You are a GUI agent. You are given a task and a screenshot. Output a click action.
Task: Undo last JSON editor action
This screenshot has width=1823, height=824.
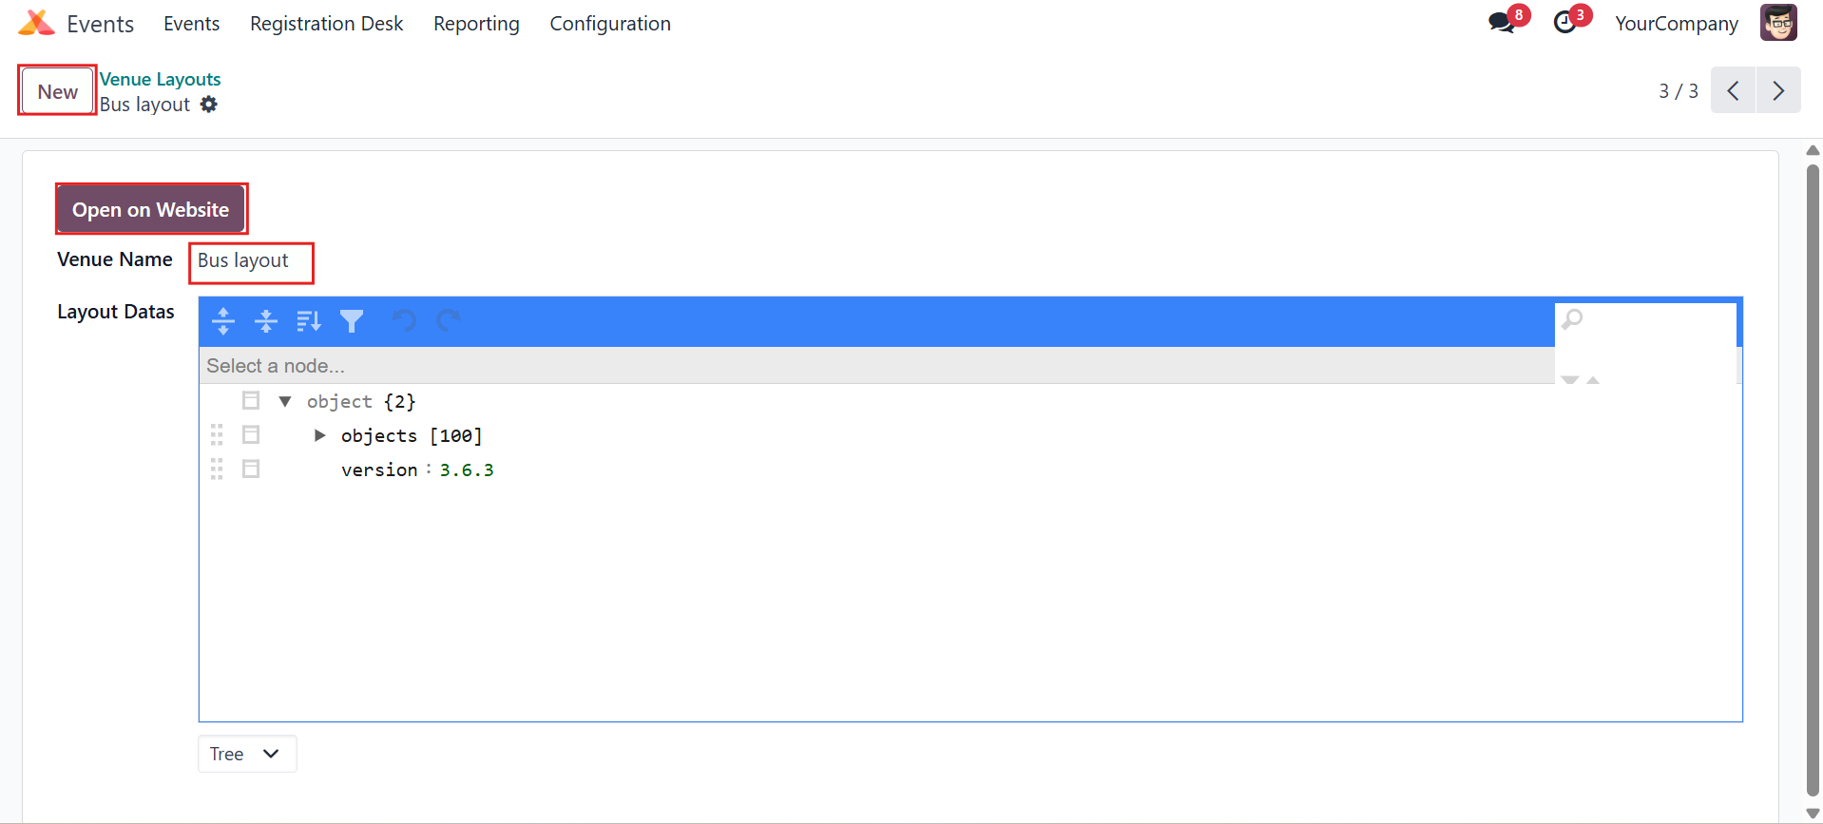coord(404,321)
